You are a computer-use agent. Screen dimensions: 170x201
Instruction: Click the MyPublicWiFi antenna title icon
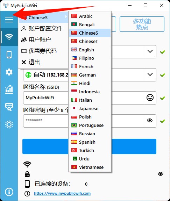click(6, 5)
